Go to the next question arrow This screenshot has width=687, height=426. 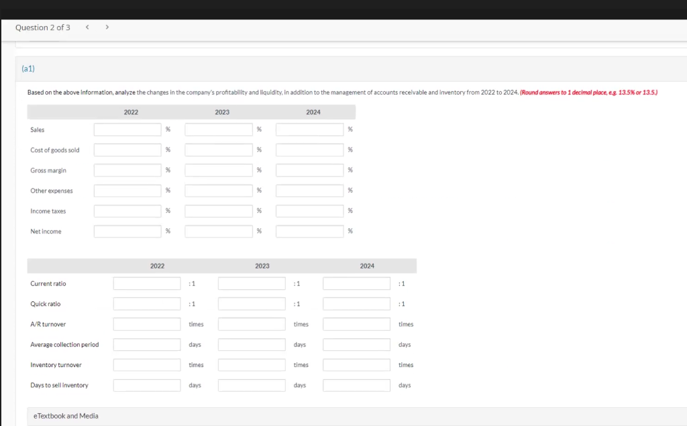pyautogui.click(x=107, y=28)
